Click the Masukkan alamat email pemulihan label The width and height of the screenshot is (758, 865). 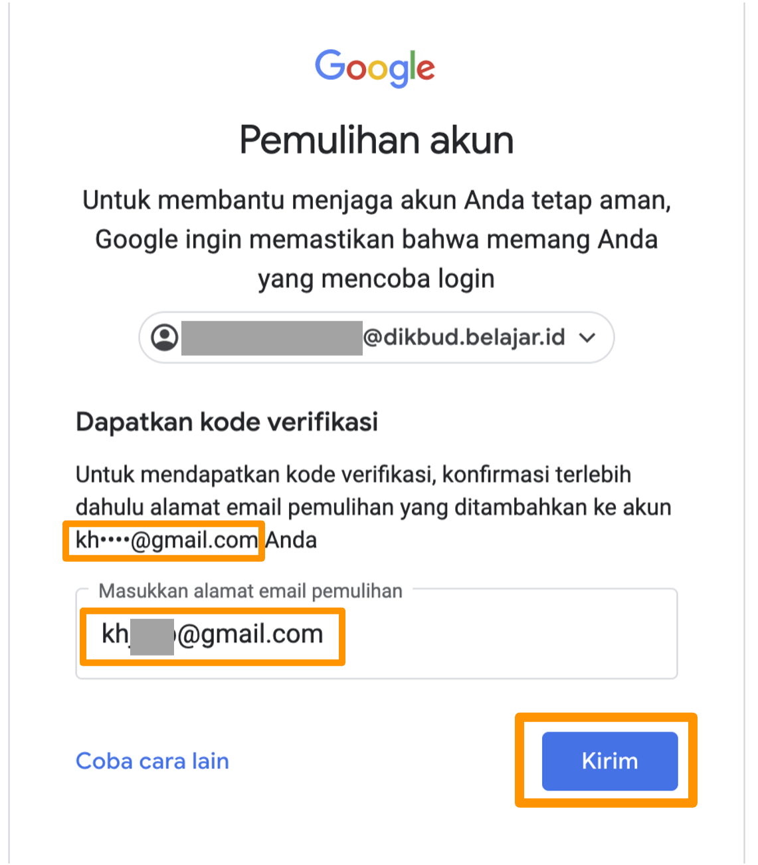pyautogui.click(x=250, y=590)
